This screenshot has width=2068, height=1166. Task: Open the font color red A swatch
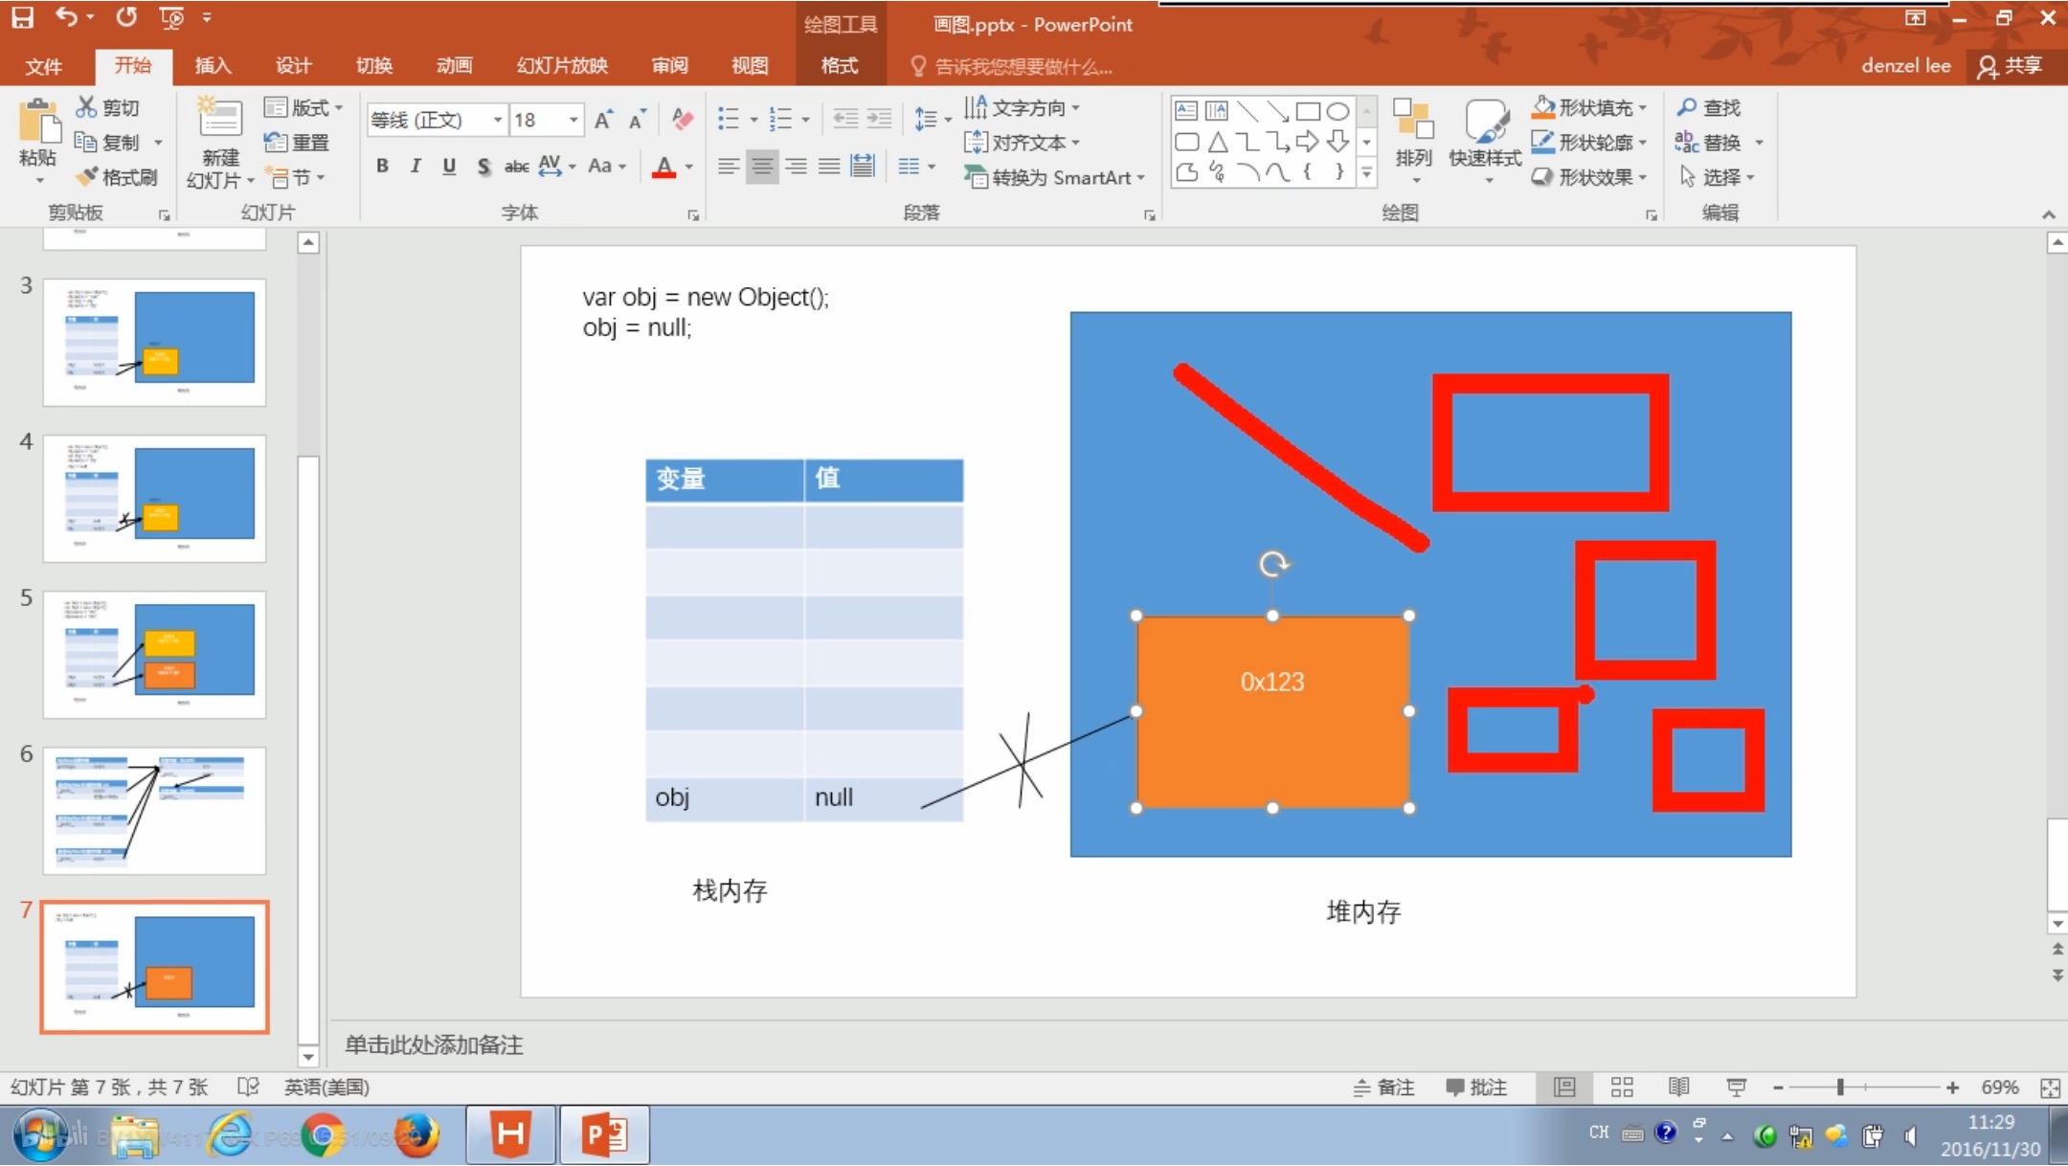[x=663, y=168]
